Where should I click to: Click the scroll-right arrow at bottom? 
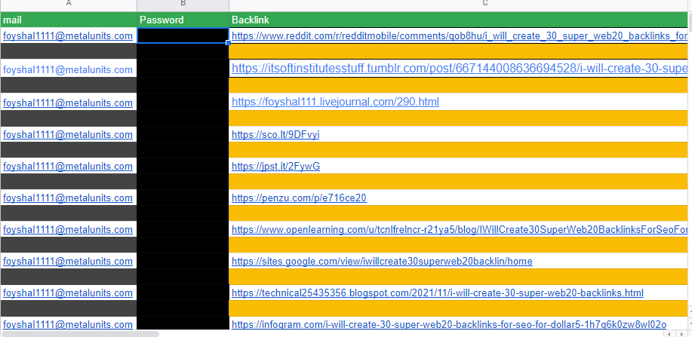coord(680,333)
